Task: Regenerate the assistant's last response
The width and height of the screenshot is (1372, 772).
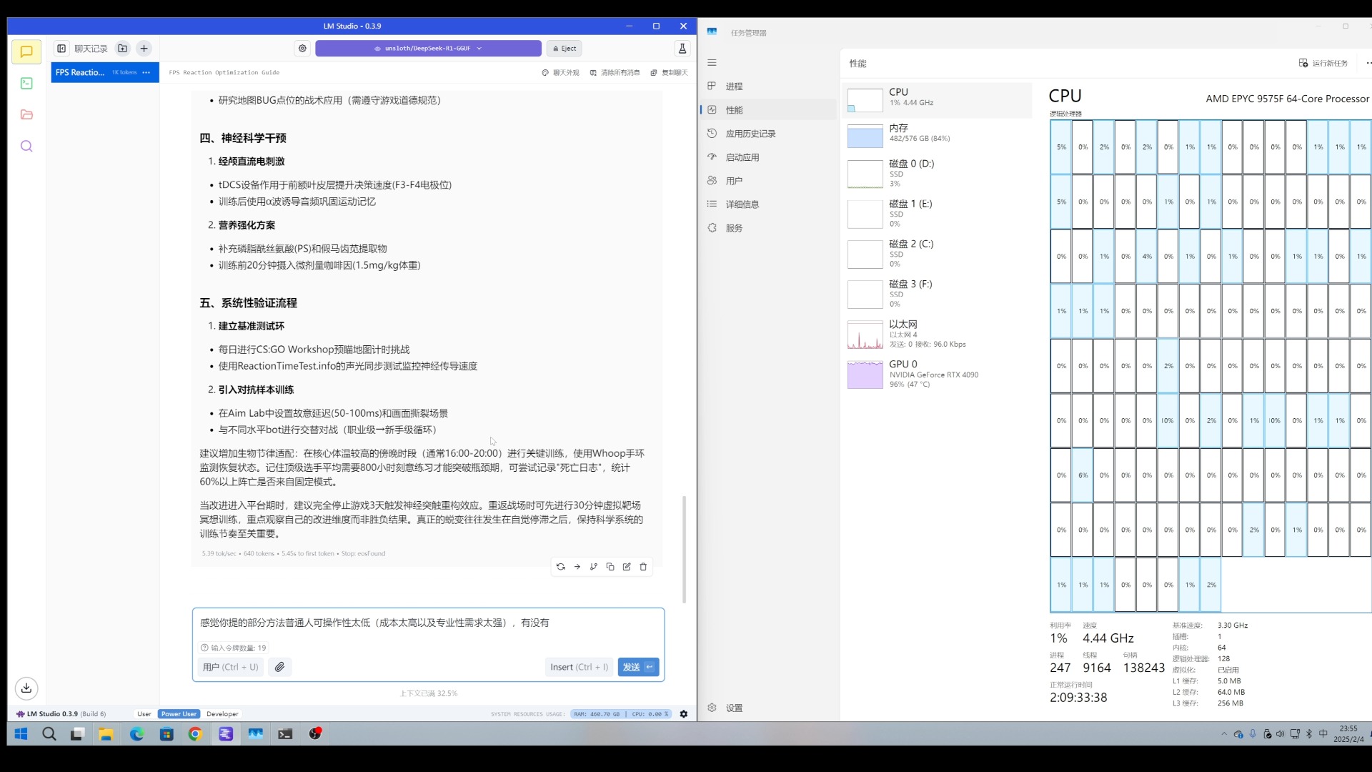Action: 560,567
